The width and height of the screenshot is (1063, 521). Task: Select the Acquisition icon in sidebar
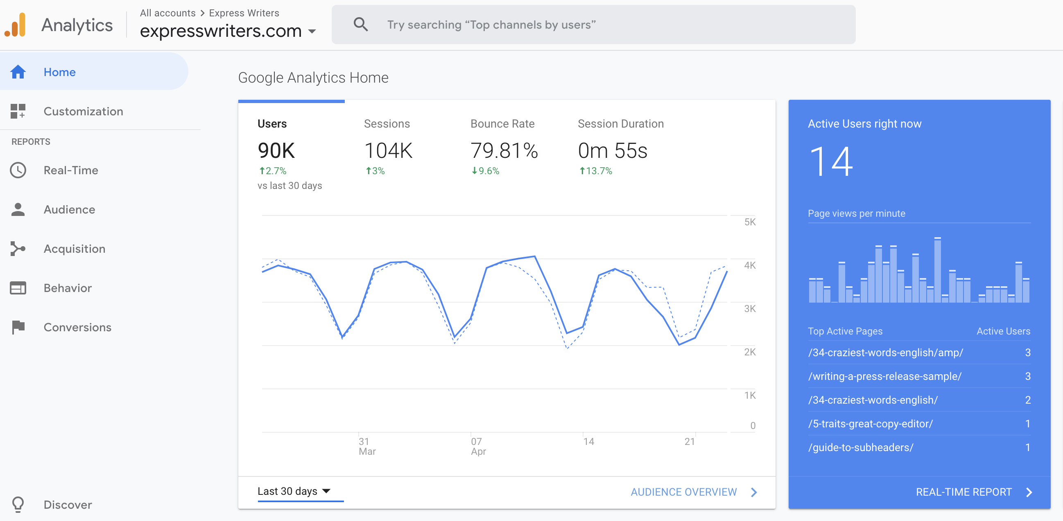point(18,249)
